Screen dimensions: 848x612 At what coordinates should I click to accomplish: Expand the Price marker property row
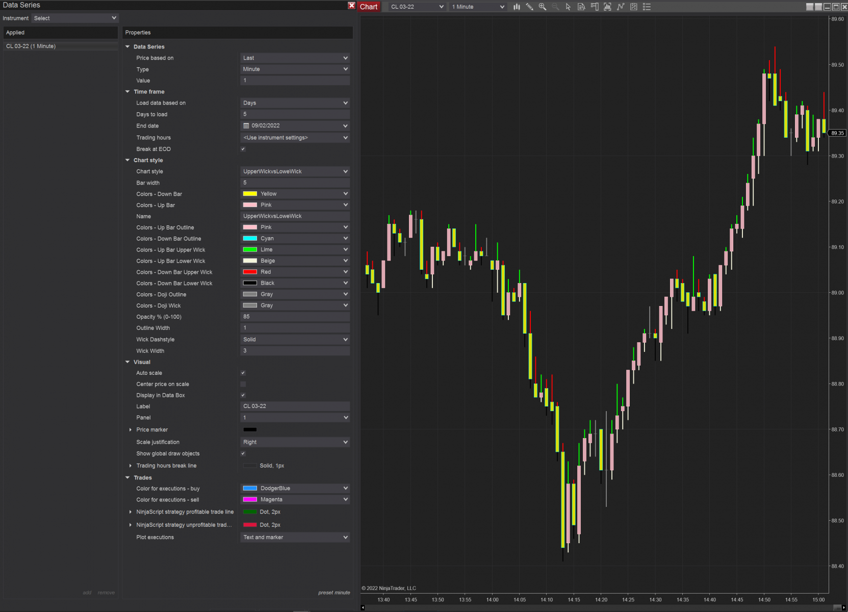(x=131, y=429)
